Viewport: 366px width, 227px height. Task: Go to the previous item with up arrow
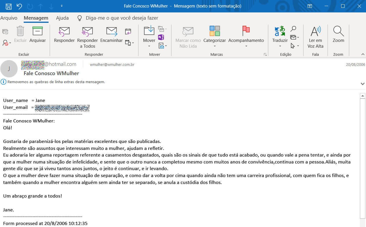(x=40, y=6)
